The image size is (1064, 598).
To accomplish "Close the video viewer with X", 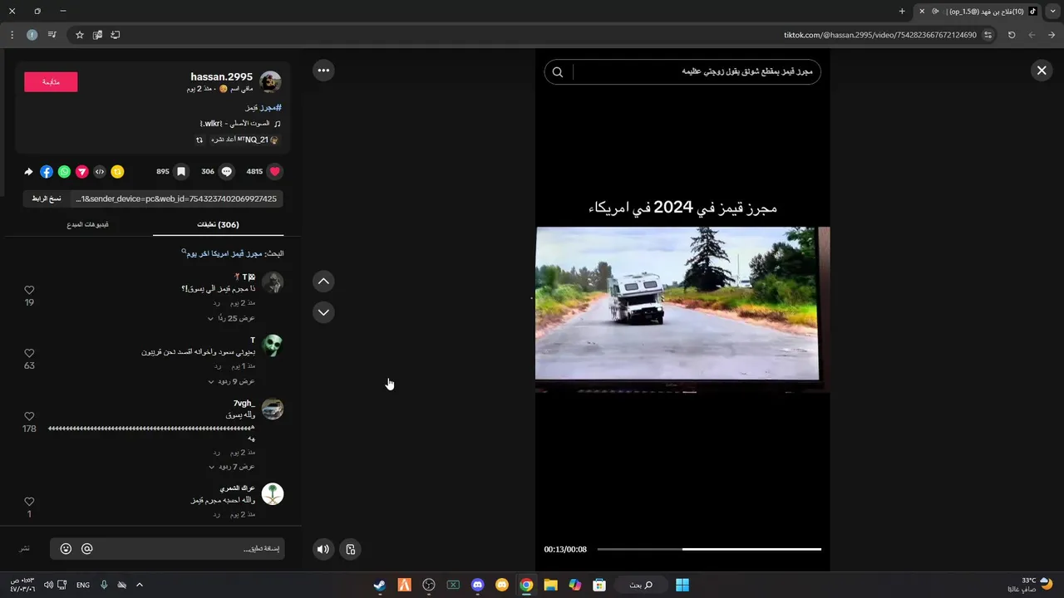I will [1041, 71].
